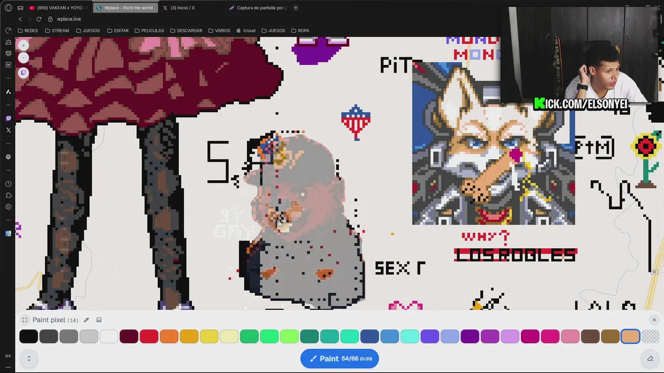Screen dimensions: 664x373
Task: Open History clock icon in sidebar
Action: (x=8, y=184)
